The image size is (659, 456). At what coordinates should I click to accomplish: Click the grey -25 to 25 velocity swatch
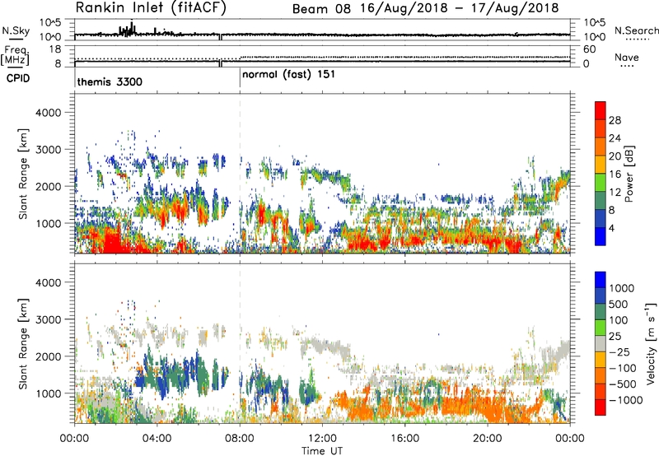601,343
